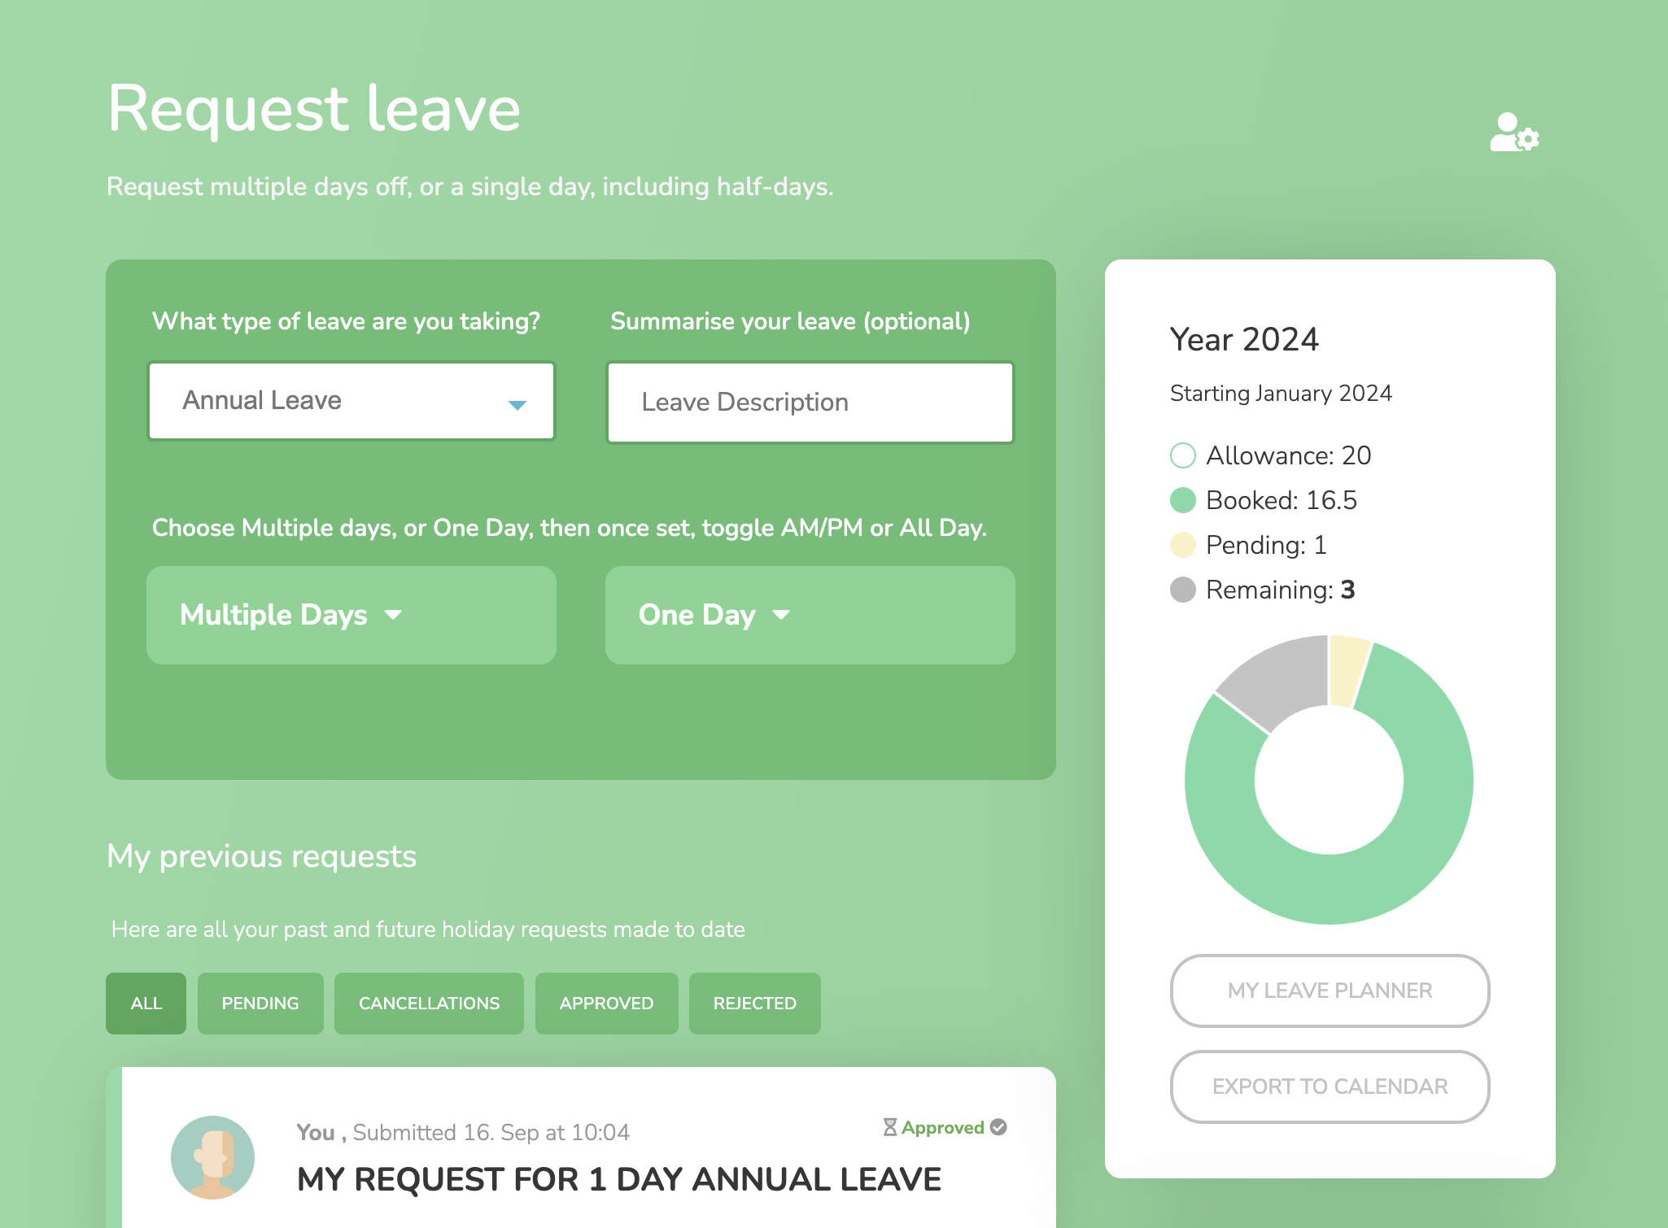Screen dimensions: 1668x1228
Task: Toggle the Pending legend marker
Action: (x=1183, y=545)
